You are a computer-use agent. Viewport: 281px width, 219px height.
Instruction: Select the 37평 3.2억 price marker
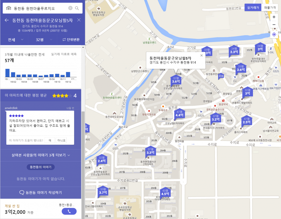216,118
